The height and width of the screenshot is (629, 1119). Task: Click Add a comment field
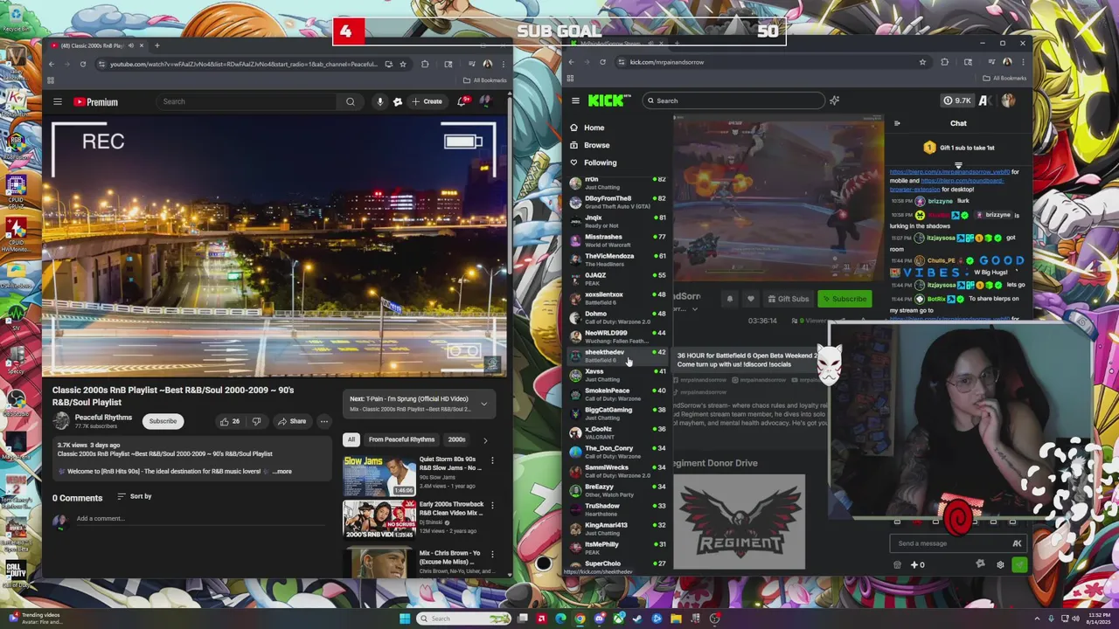(199, 519)
